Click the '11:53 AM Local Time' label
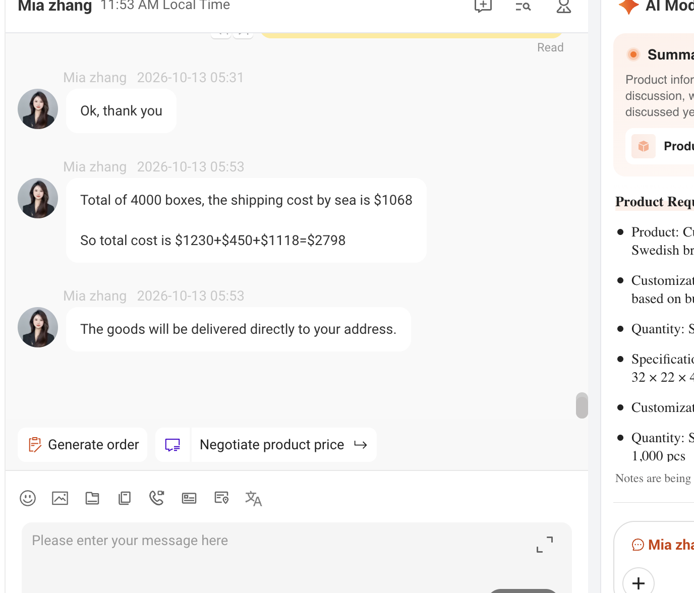 click(165, 6)
